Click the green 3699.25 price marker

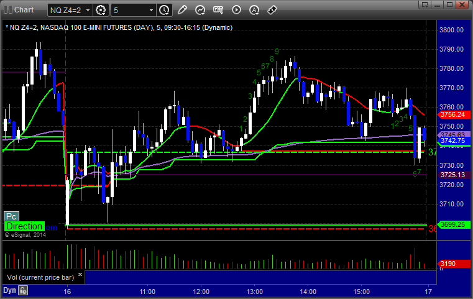point(453,224)
